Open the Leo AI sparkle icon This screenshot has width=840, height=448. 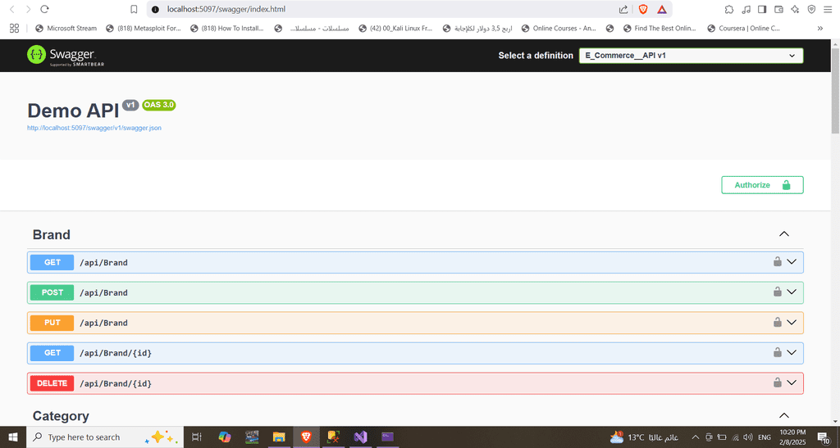pyautogui.click(x=796, y=9)
